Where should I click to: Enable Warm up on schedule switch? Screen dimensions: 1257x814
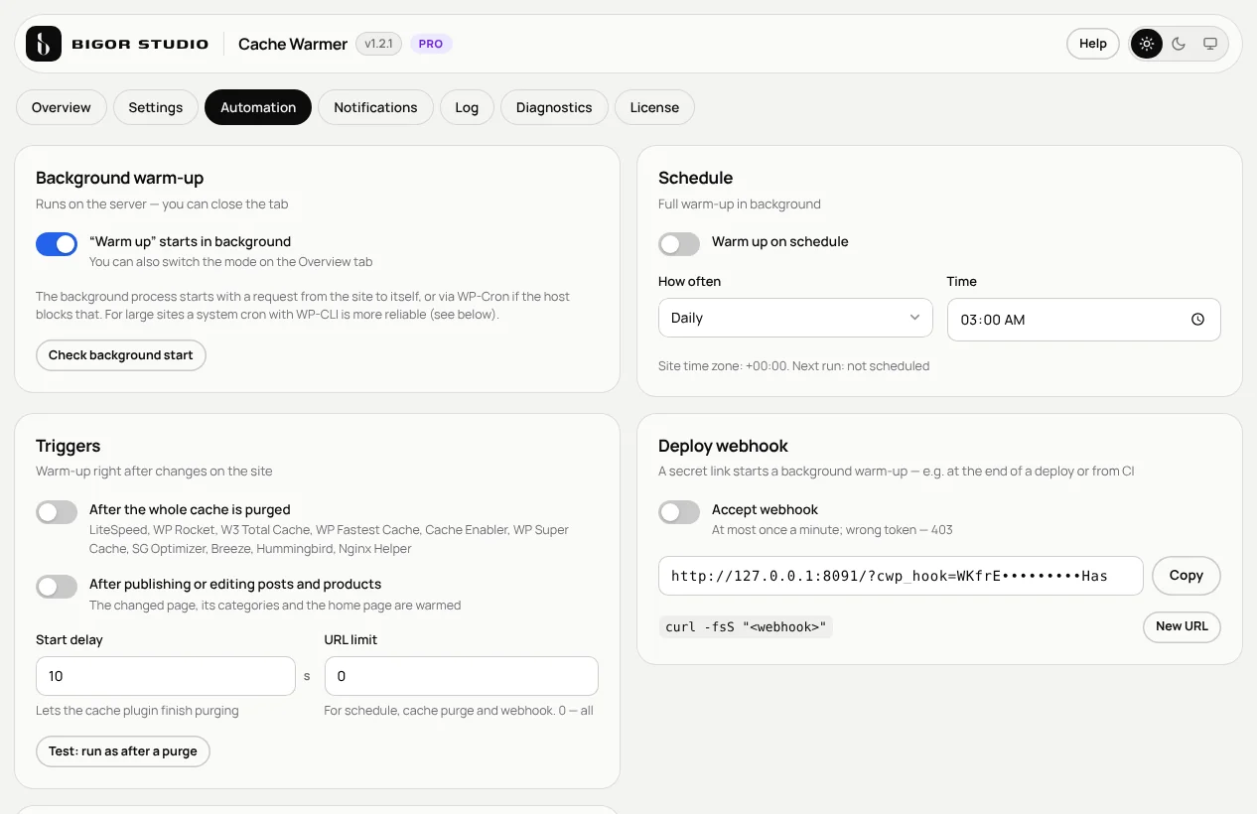point(679,244)
